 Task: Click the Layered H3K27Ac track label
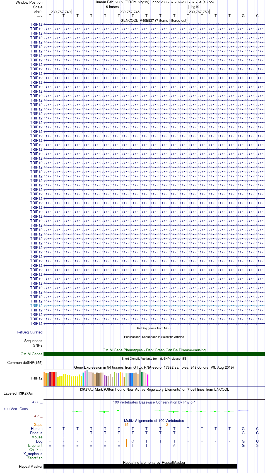coord(18,393)
